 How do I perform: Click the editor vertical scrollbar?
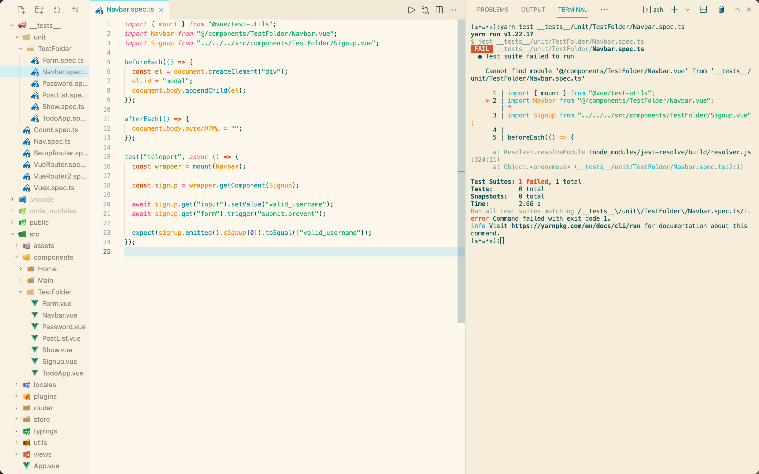tap(461, 171)
